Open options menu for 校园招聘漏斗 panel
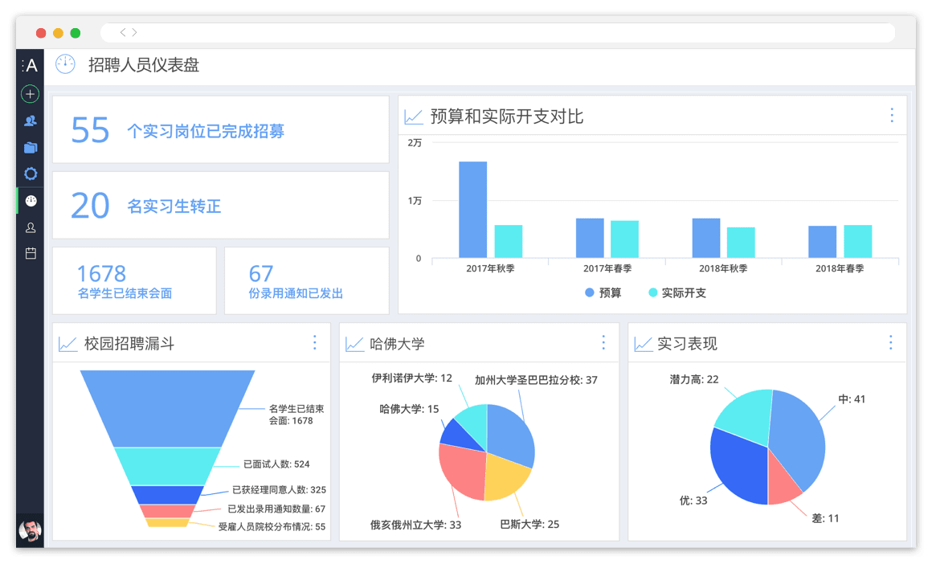This screenshot has width=932, height=564. point(314,342)
